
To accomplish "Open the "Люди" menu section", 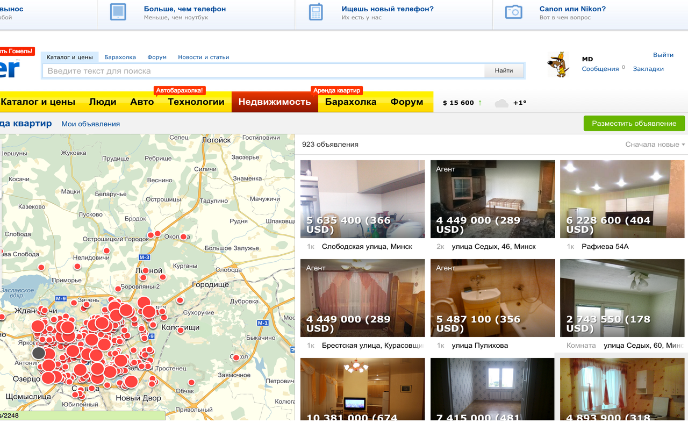I will coord(103,102).
